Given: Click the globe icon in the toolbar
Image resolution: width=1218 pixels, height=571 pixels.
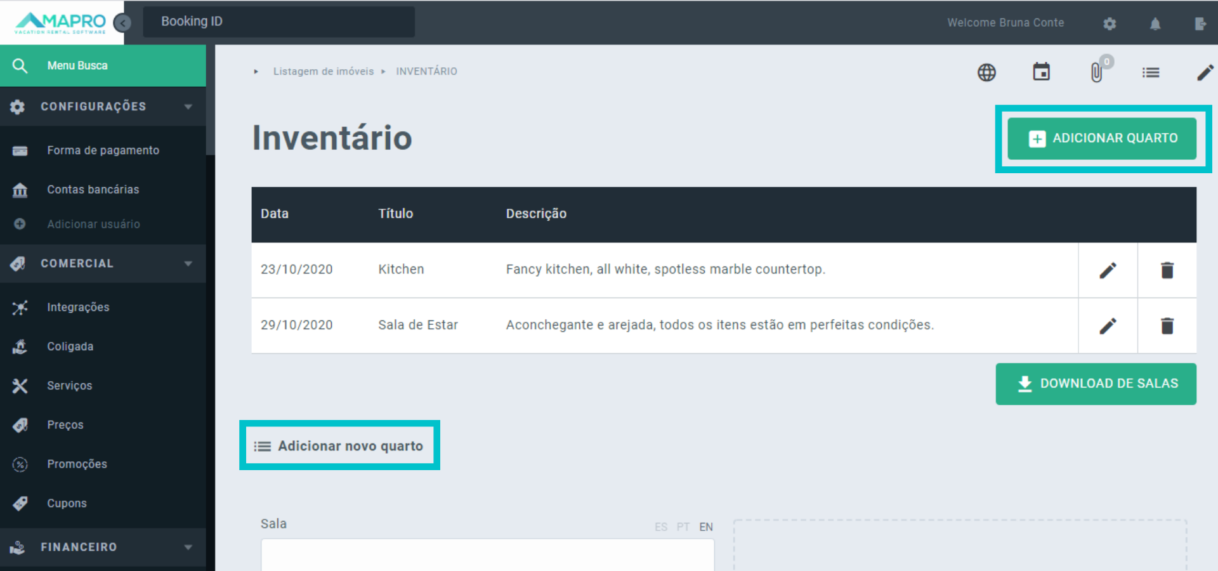Looking at the screenshot, I should [x=986, y=72].
